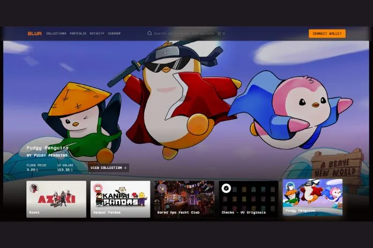373x248 pixels.
Task: Click the Floor Price label
Action: [36, 165]
